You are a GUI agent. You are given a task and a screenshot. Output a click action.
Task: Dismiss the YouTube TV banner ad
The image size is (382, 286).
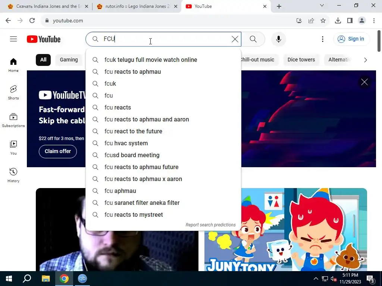(364, 82)
